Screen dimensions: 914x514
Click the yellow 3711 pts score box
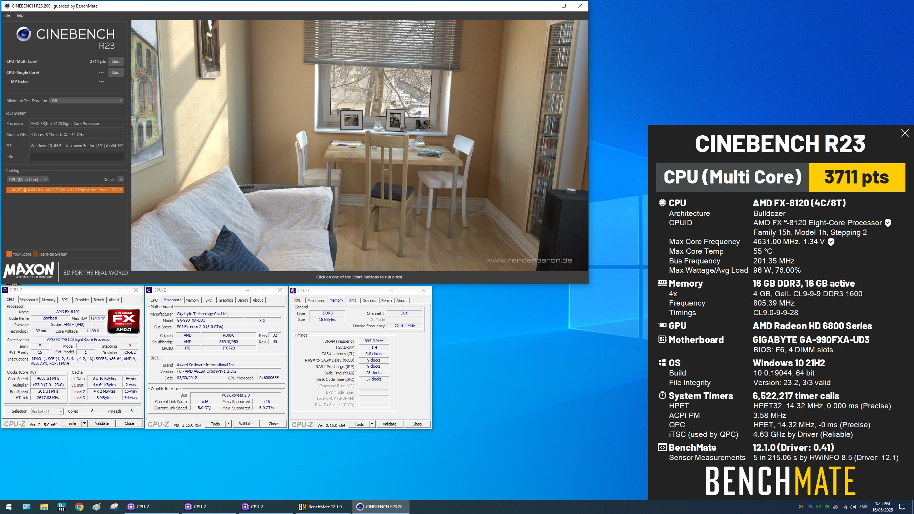point(857,177)
